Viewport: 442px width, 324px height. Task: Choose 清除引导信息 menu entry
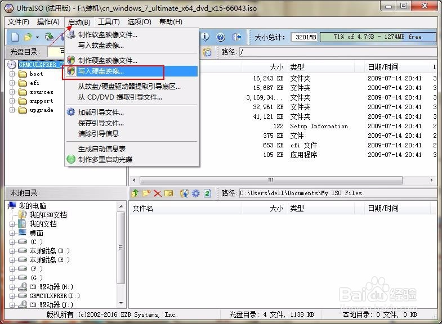(x=132, y=133)
